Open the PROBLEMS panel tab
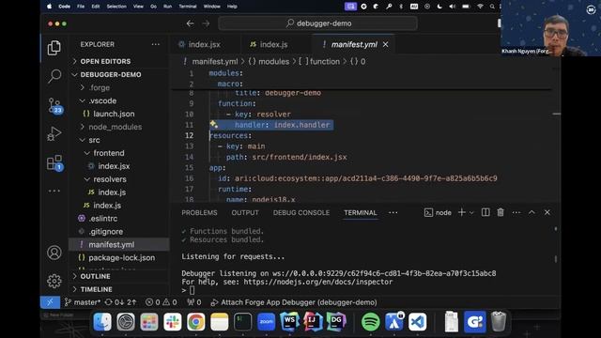 point(199,213)
